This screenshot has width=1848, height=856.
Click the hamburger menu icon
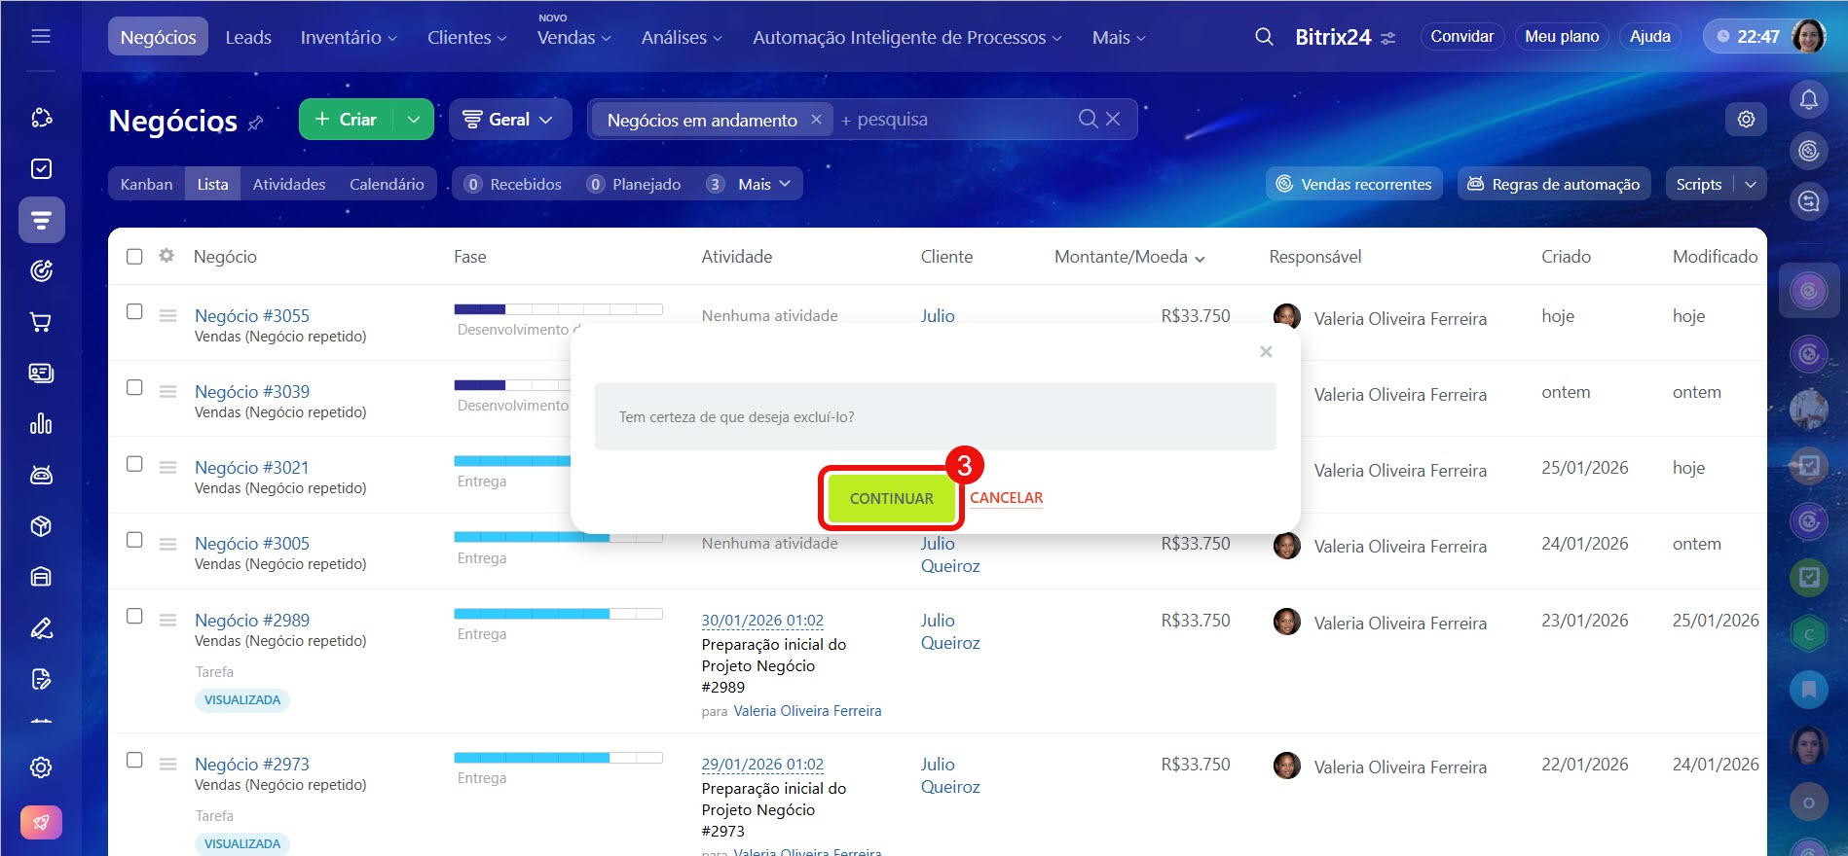click(x=41, y=37)
